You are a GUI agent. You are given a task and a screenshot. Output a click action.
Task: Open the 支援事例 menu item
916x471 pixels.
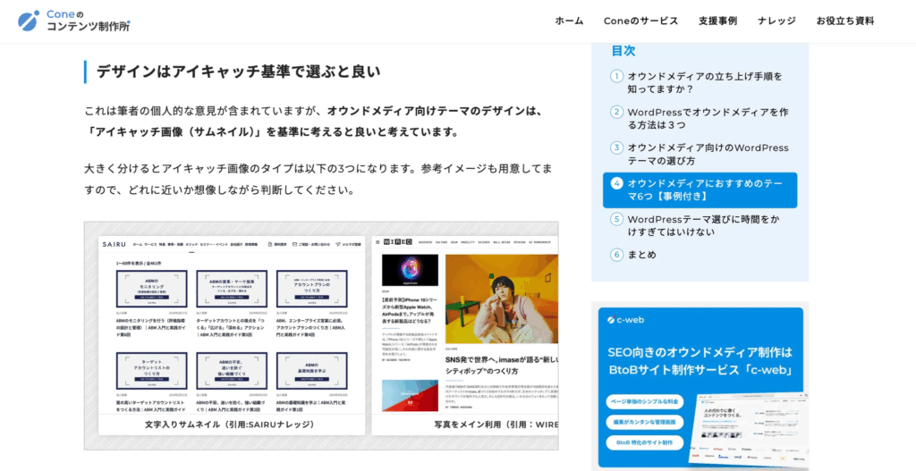point(717,21)
